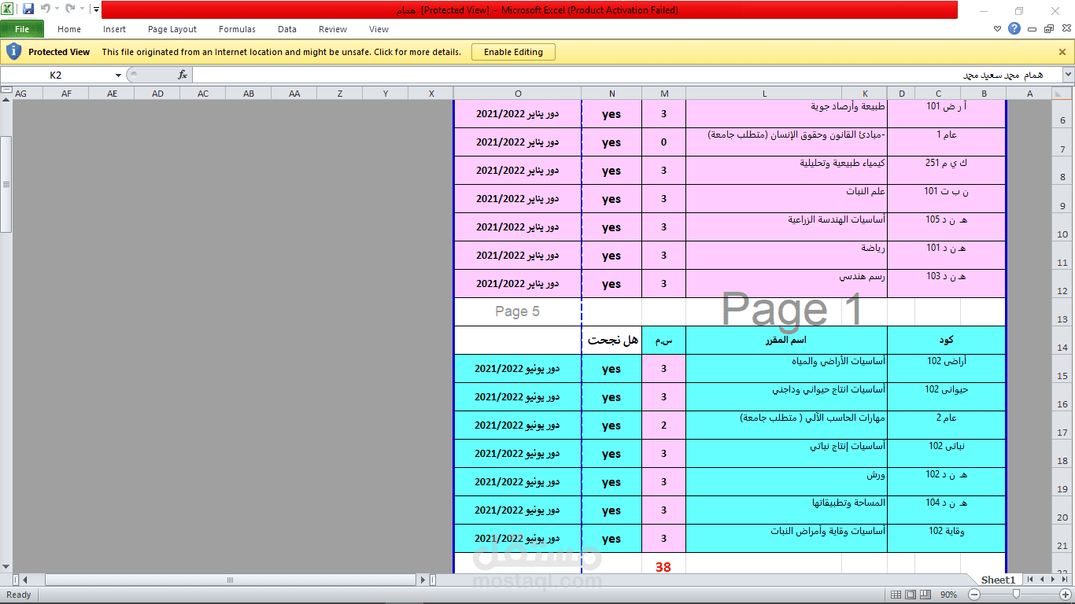Select column M header
The width and height of the screenshot is (1075, 604).
point(664,94)
